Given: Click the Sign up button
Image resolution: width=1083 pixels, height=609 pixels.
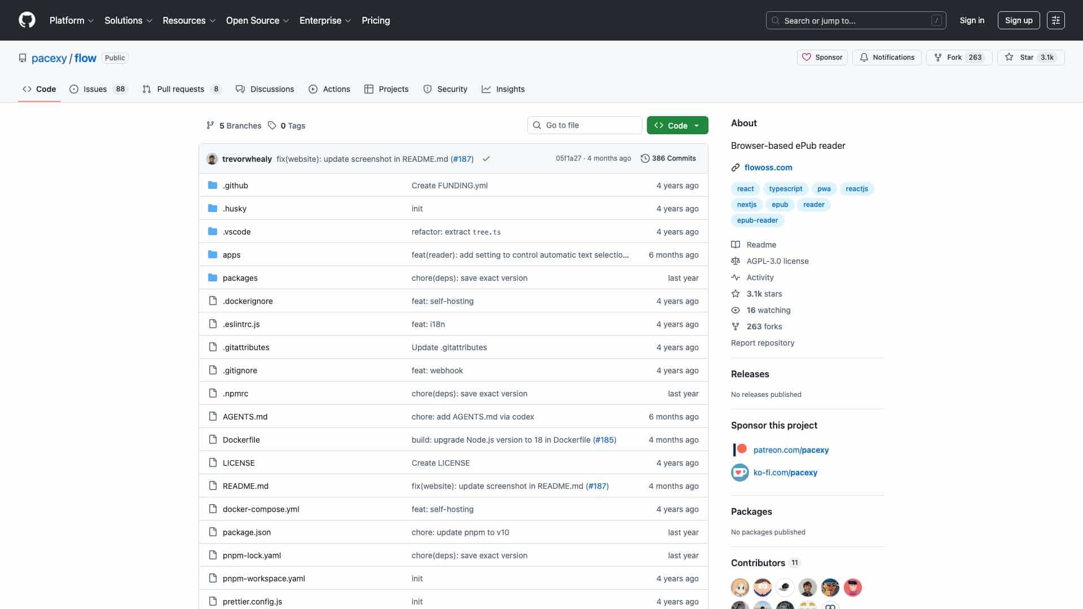Looking at the screenshot, I should click(1019, 20).
